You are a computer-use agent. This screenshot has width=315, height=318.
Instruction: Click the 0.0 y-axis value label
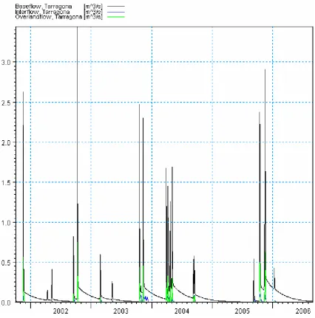click(6, 303)
